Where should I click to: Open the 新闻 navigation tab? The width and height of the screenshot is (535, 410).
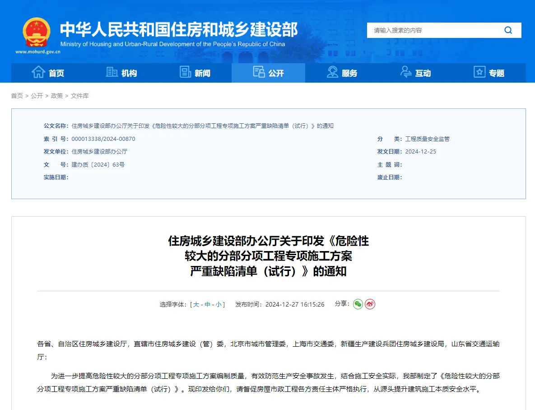pos(195,73)
